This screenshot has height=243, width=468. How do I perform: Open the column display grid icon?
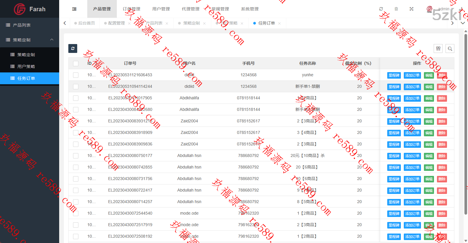pos(438,48)
